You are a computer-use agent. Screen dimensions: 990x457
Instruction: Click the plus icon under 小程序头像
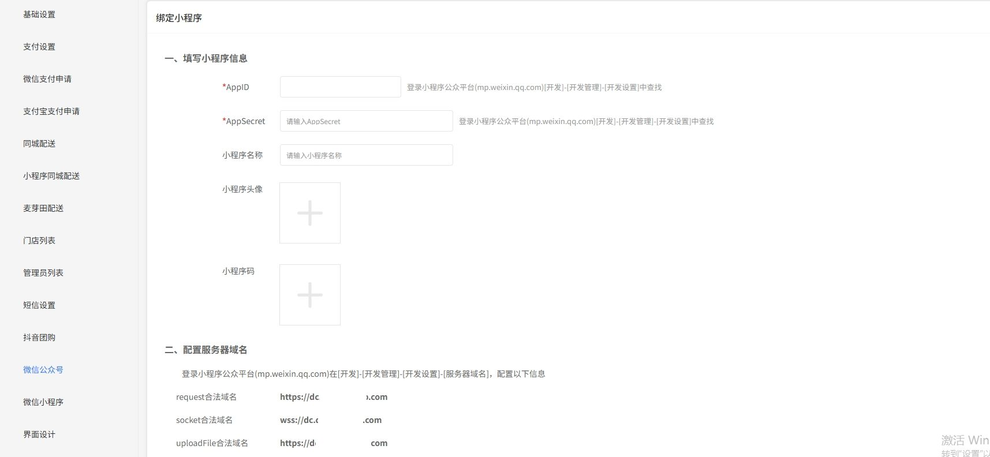310,213
